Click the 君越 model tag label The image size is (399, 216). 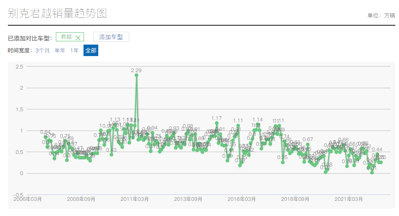(66, 37)
